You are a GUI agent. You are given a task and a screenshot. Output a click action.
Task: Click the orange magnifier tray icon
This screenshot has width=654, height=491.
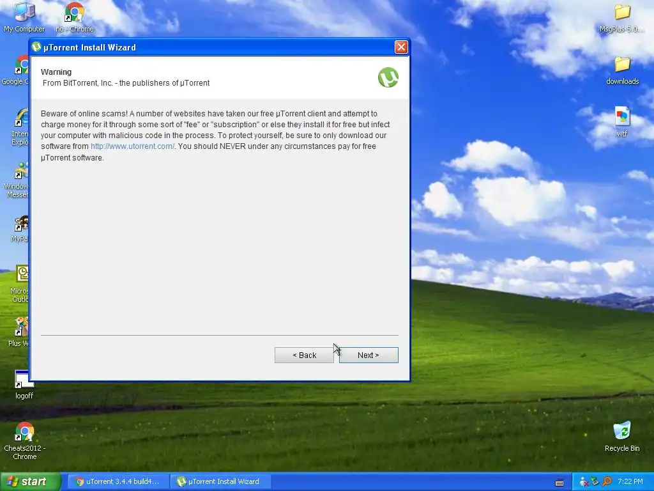click(x=607, y=482)
